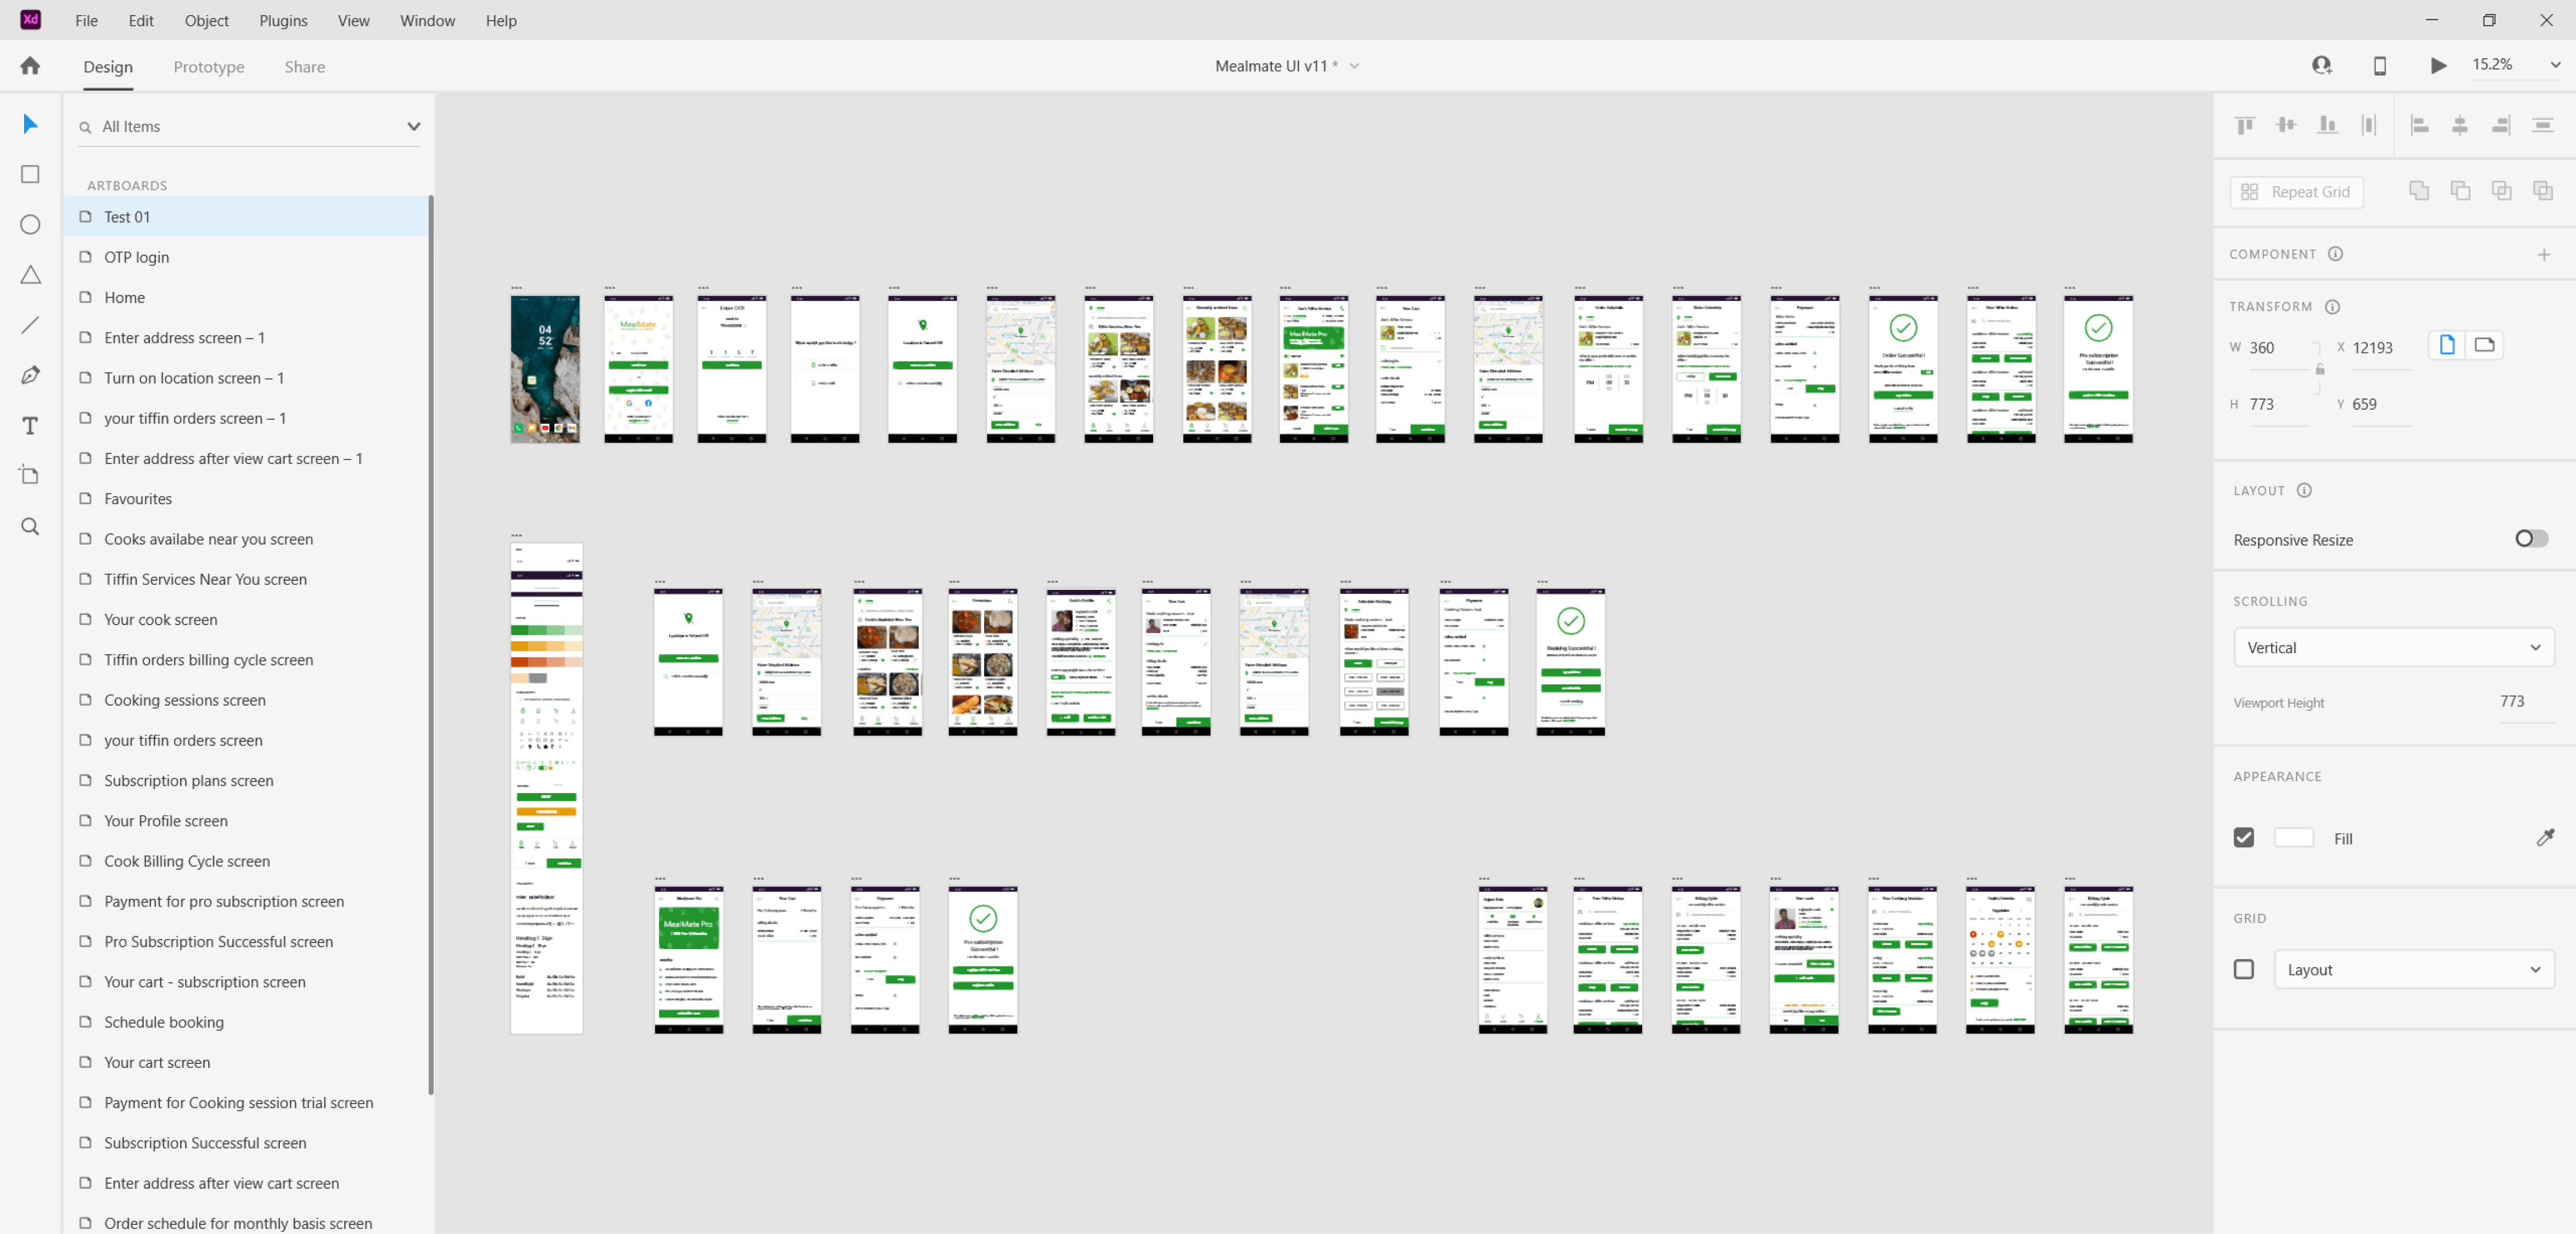
Task: Select the Polygon tool
Action: pyautogui.click(x=30, y=275)
